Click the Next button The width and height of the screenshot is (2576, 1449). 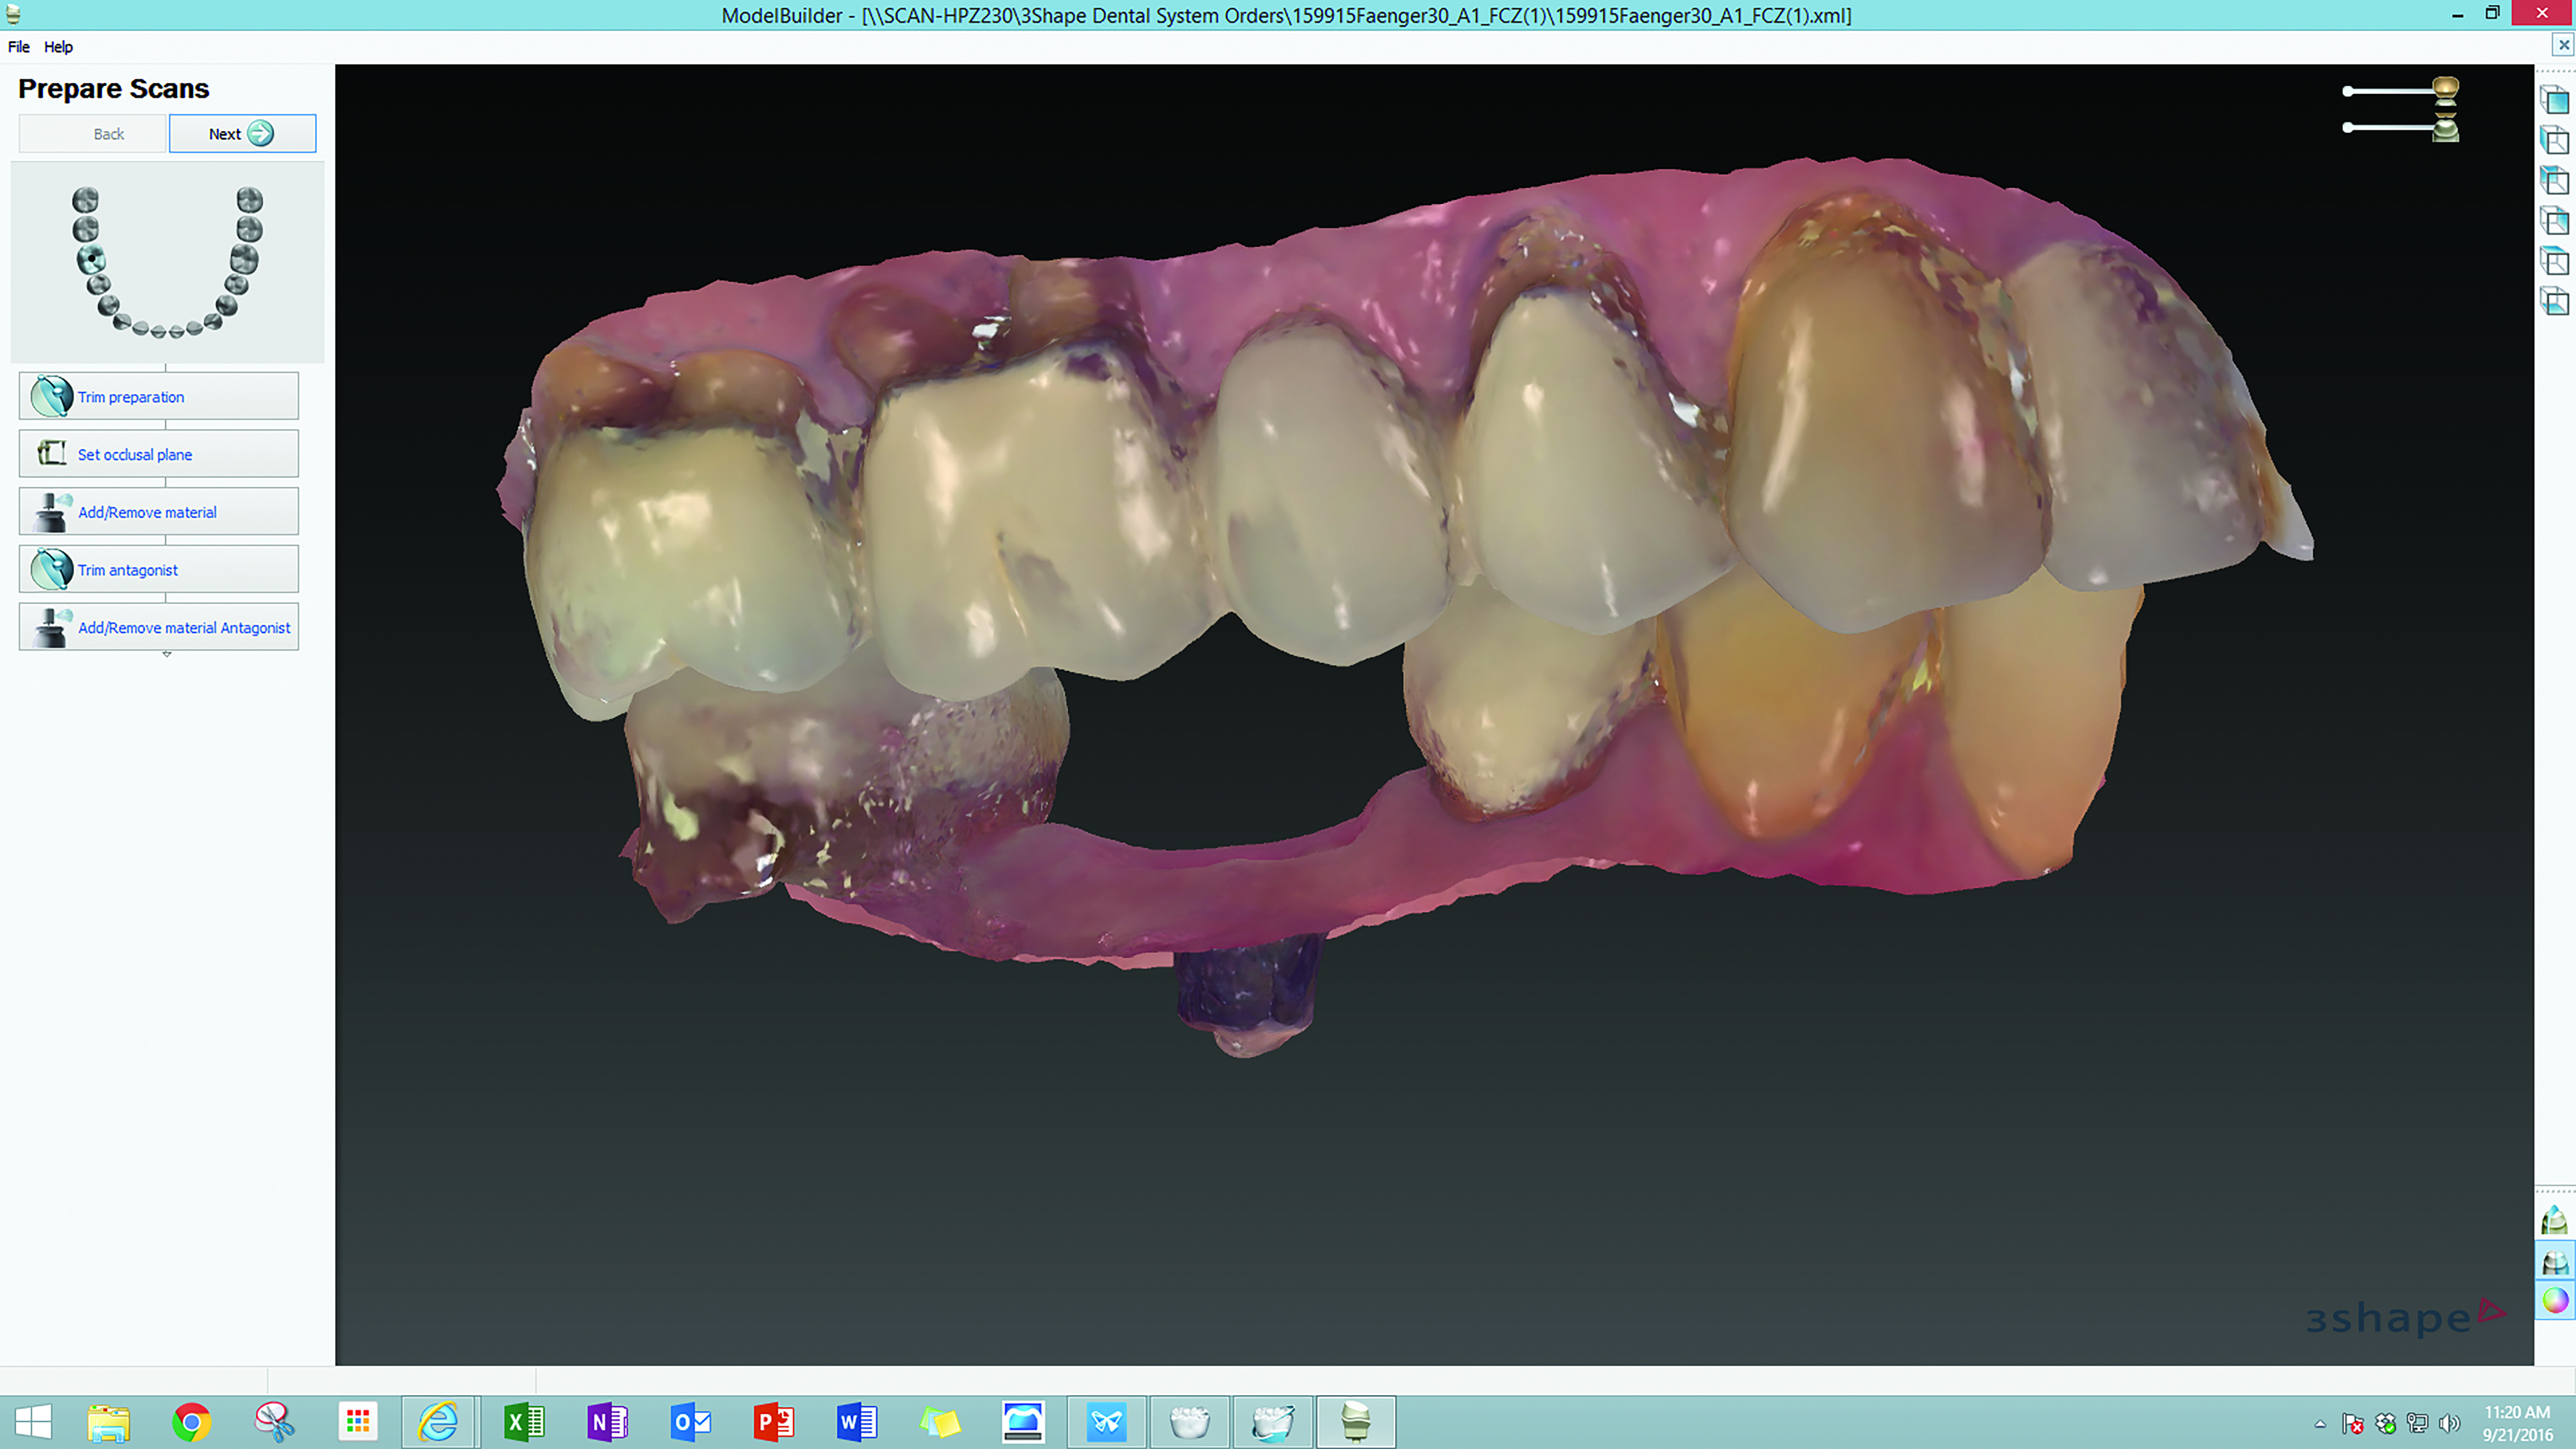pyautogui.click(x=242, y=134)
